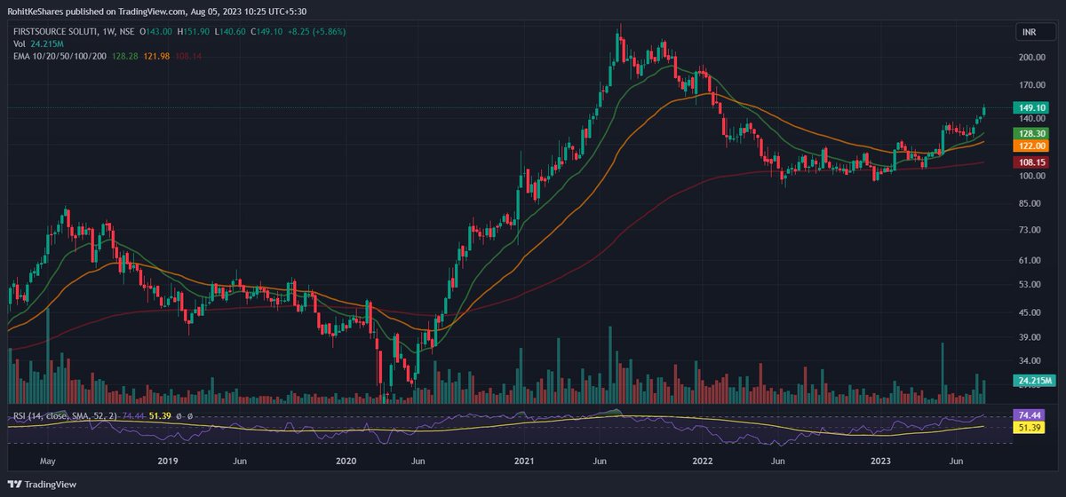Click the teal 24.215M volume axis tag
The height and width of the screenshot is (497, 1066).
(x=1032, y=380)
